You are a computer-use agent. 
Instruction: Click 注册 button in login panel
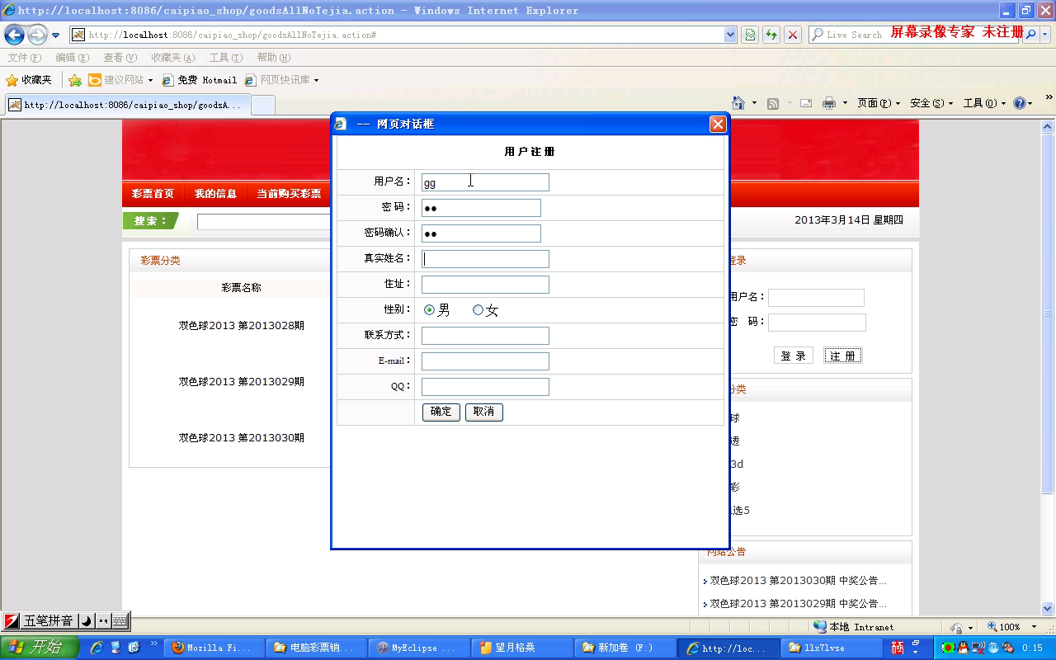pos(843,356)
